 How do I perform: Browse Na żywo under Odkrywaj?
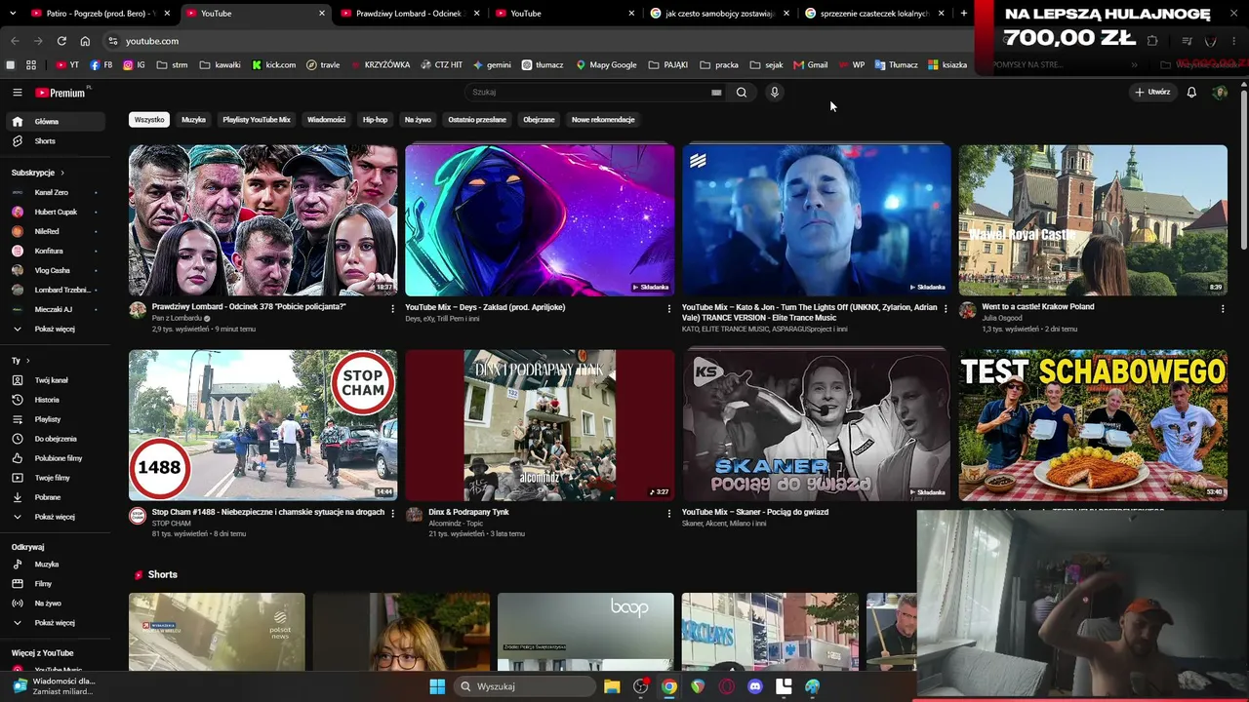click(x=55, y=604)
